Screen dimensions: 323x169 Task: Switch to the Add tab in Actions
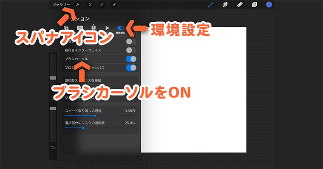coord(66,28)
